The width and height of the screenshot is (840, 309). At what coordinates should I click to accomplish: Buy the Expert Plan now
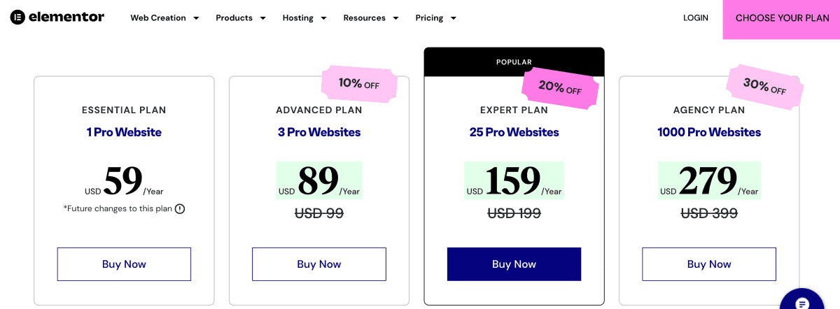[x=514, y=264]
